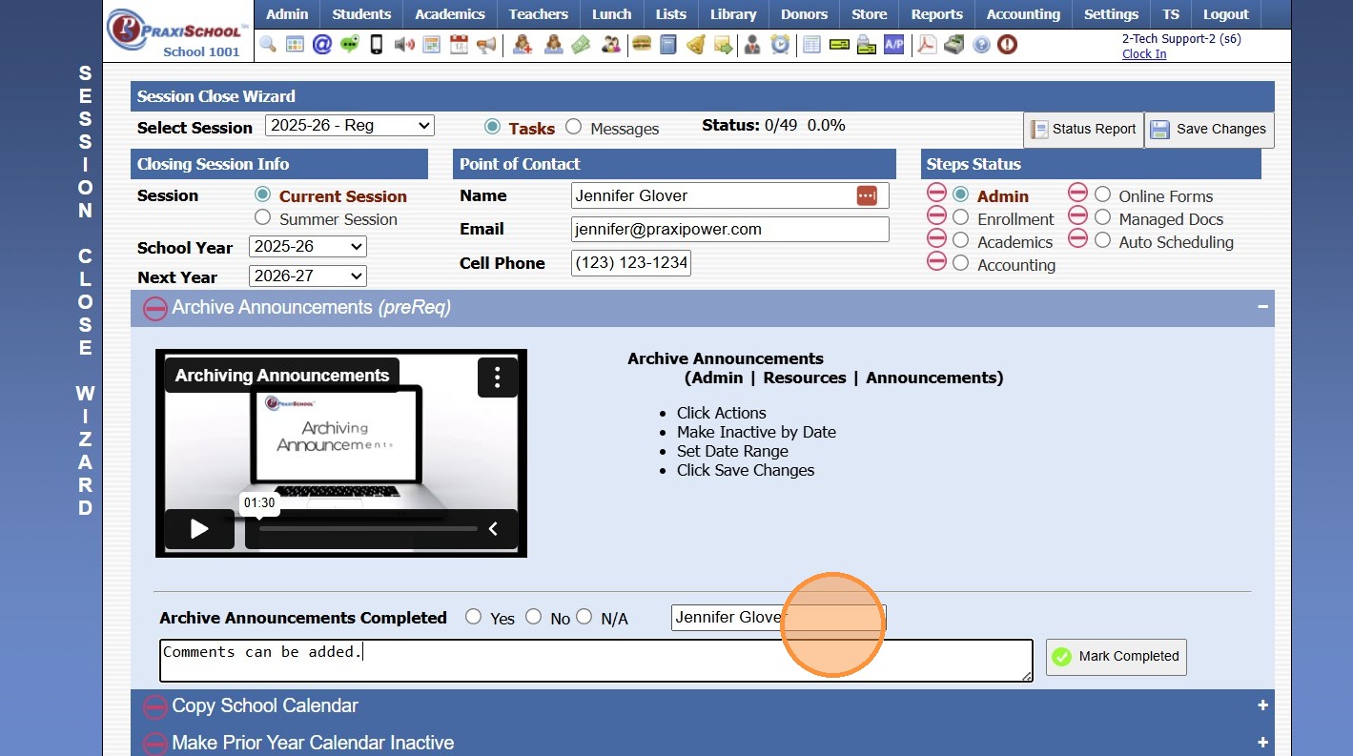Click the red ellipsis icon in Name field
Screen dimensions: 1353x756
[x=866, y=195]
